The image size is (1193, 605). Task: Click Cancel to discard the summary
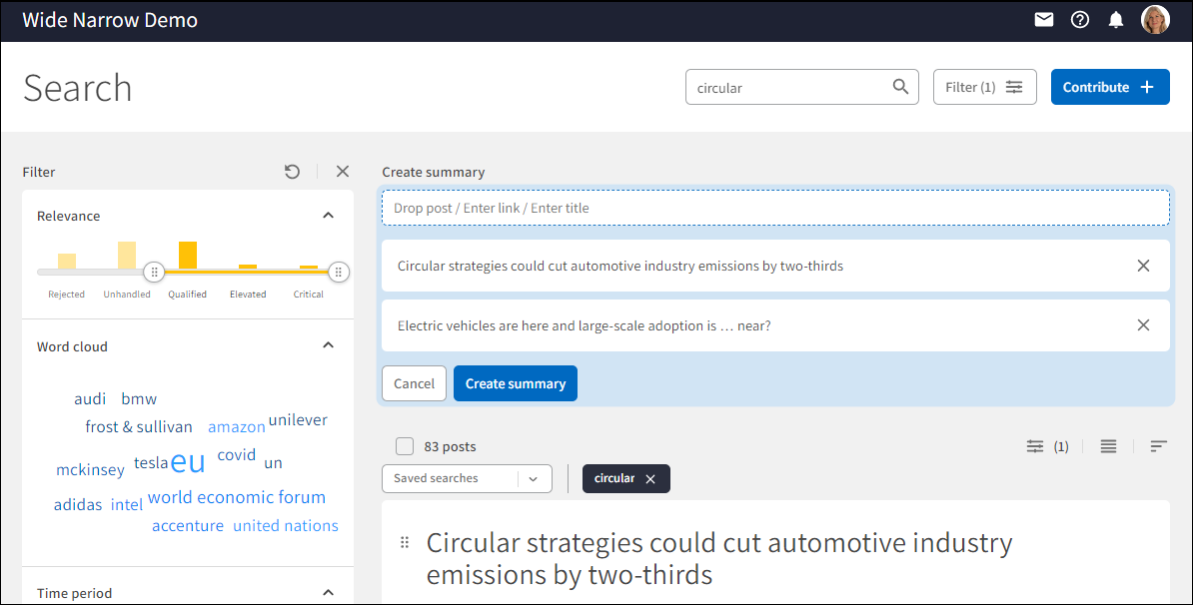click(x=414, y=383)
